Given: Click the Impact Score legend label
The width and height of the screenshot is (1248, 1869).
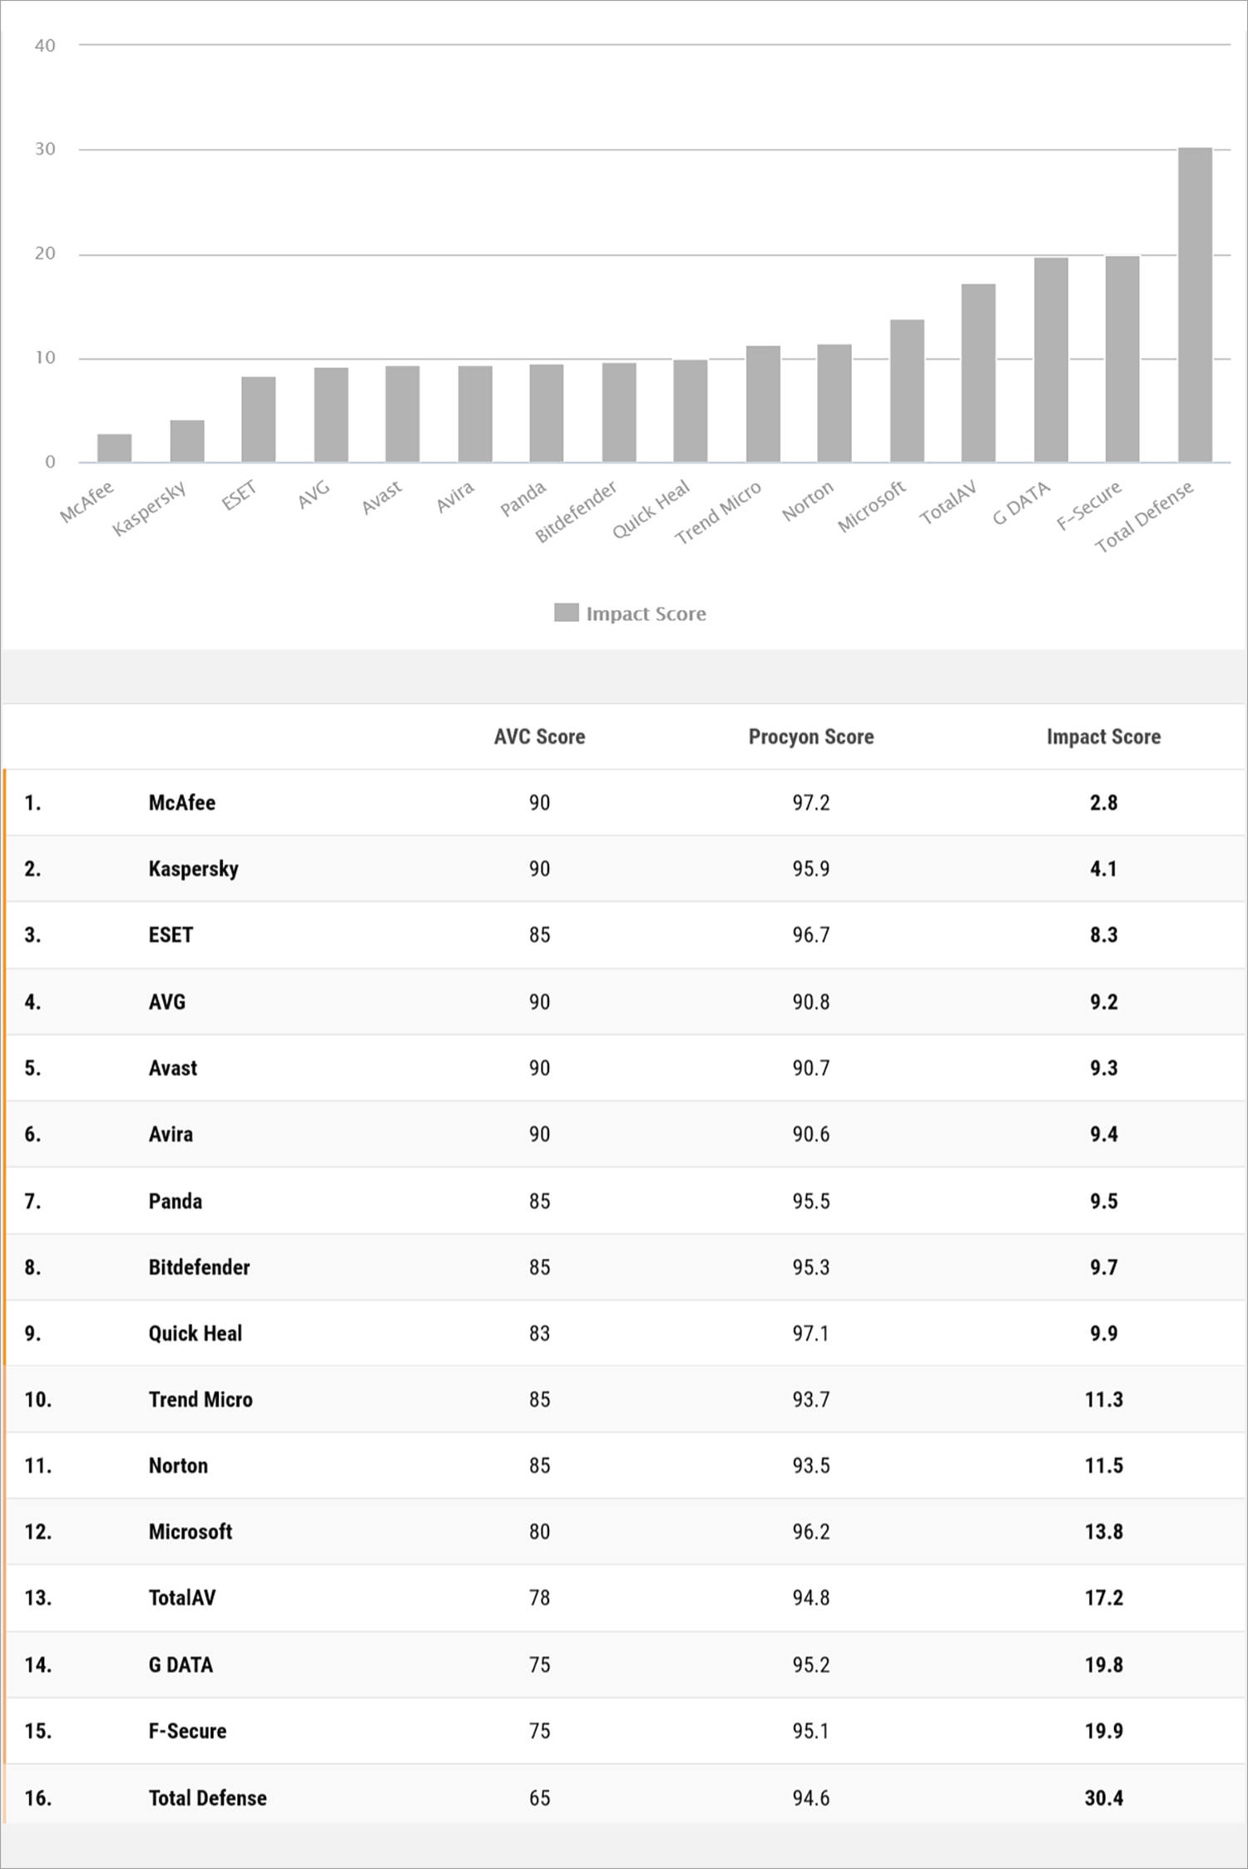Looking at the screenshot, I should (x=646, y=613).
